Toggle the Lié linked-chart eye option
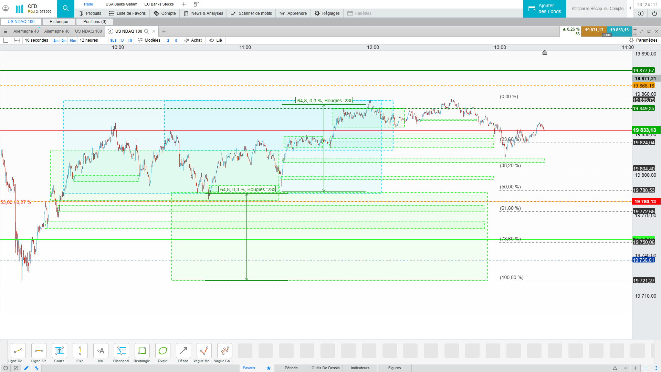This screenshot has width=661, height=372. coord(216,40)
